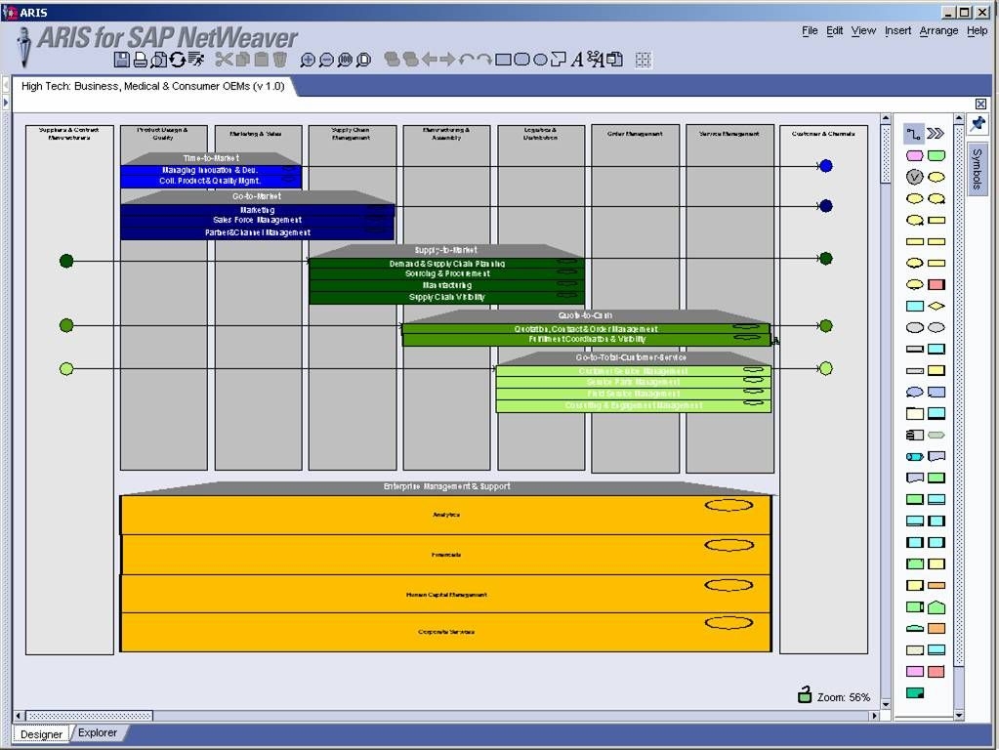Screen dimensions: 999x750
Task: Click the Paste clipboard toolbar icon
Action: point(261,60)
